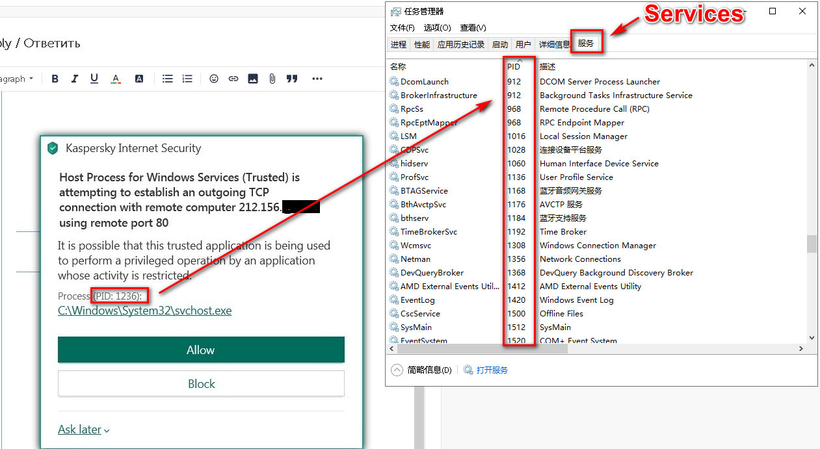Screen dimensions: 820x449
Task: Open 查看(V) menu in Task Manager
Action: (473, 27)
